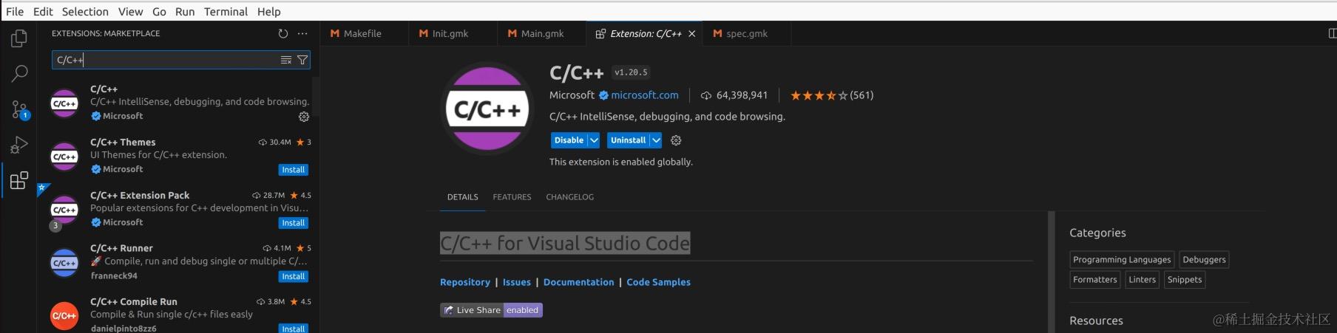Select the Snippets category
1337x333 pixels.
point(1184,280)
